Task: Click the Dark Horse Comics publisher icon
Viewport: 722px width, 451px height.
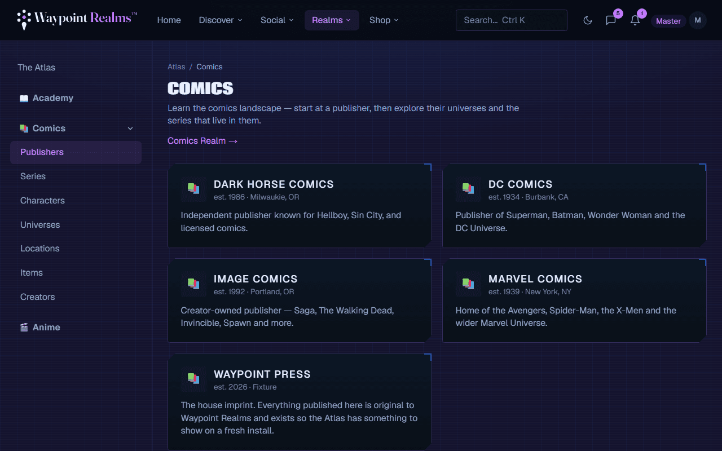Action: [x=193, y=189]
